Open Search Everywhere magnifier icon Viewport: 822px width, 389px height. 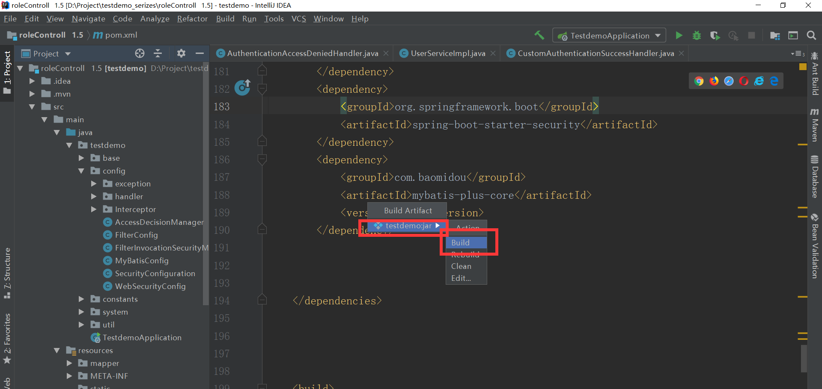point(811,35)
